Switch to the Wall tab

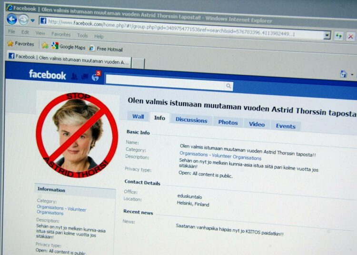(x=138, y=117)
